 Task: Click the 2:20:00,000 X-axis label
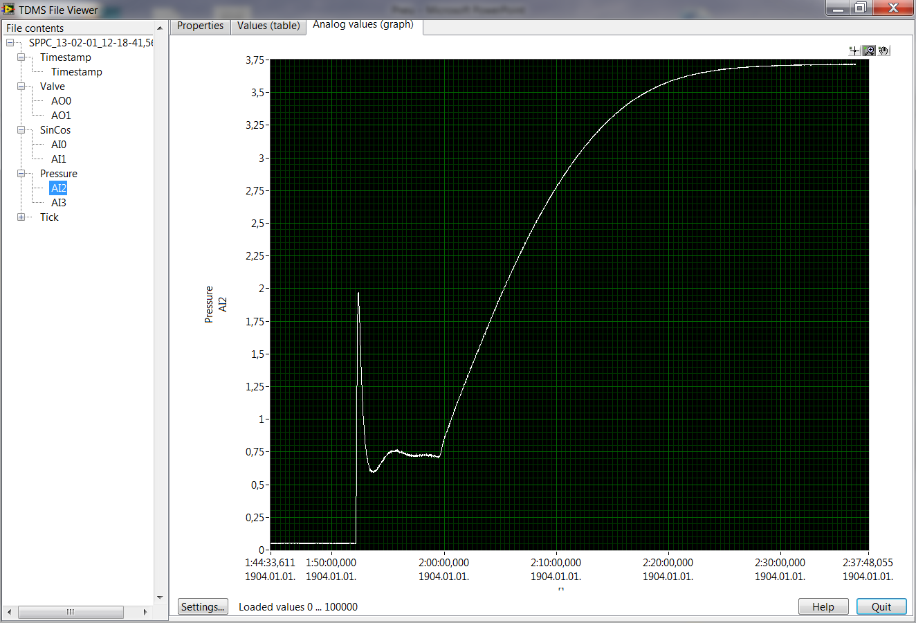(x=668, y=563)
